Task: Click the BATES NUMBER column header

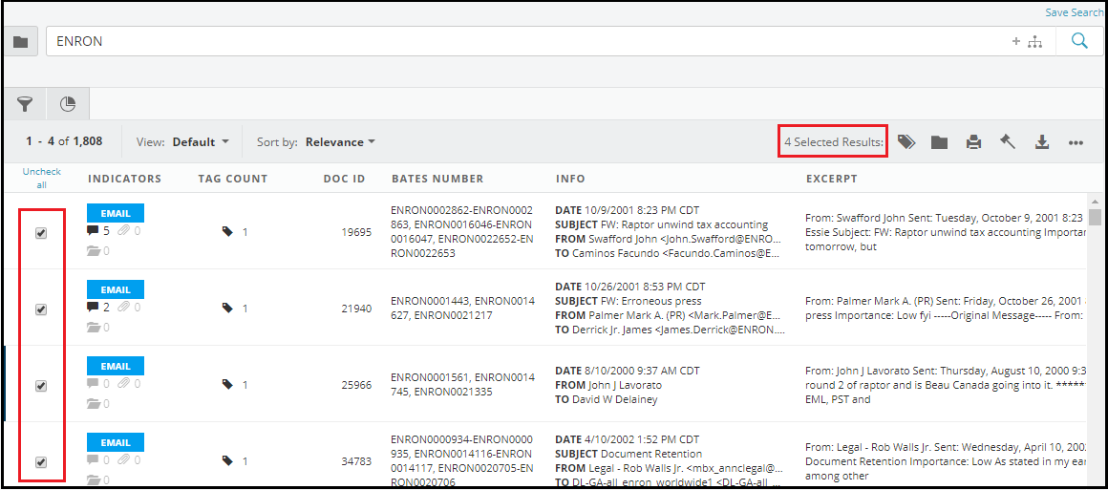Action: pyautogui.click(x=437, y=179)
